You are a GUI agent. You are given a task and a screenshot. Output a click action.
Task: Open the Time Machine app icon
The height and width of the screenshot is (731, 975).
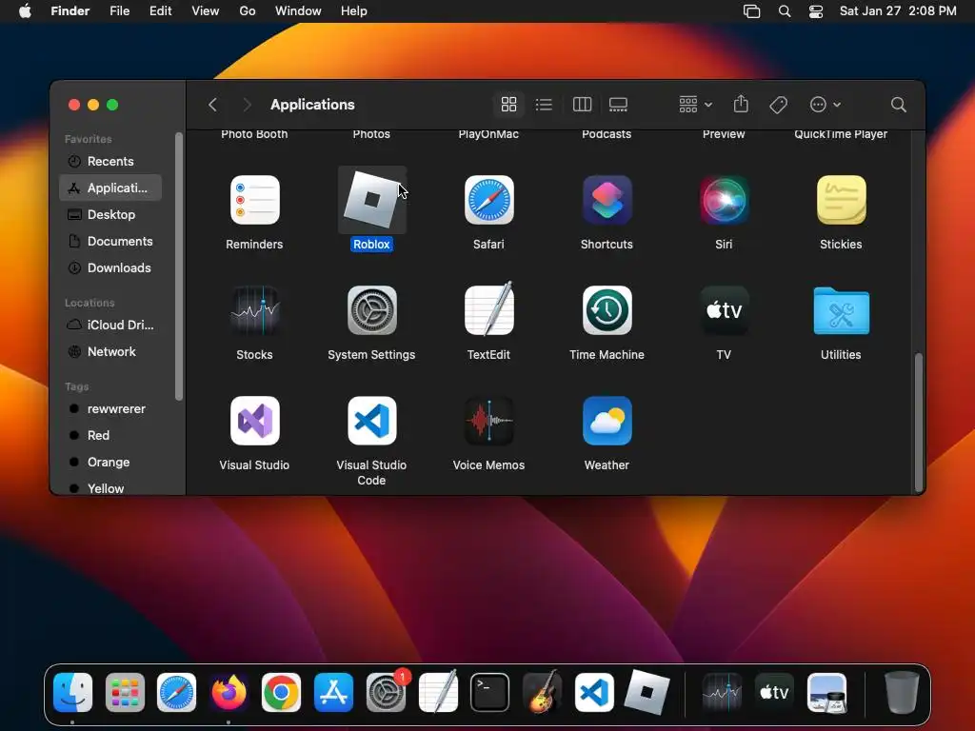click(x=607, y=310)
